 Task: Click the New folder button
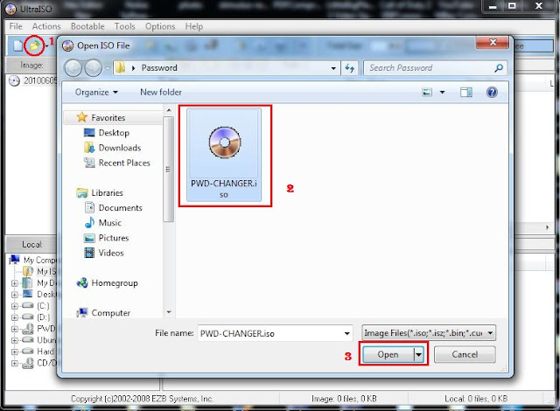pyautogui.click(x=161, y=93)
